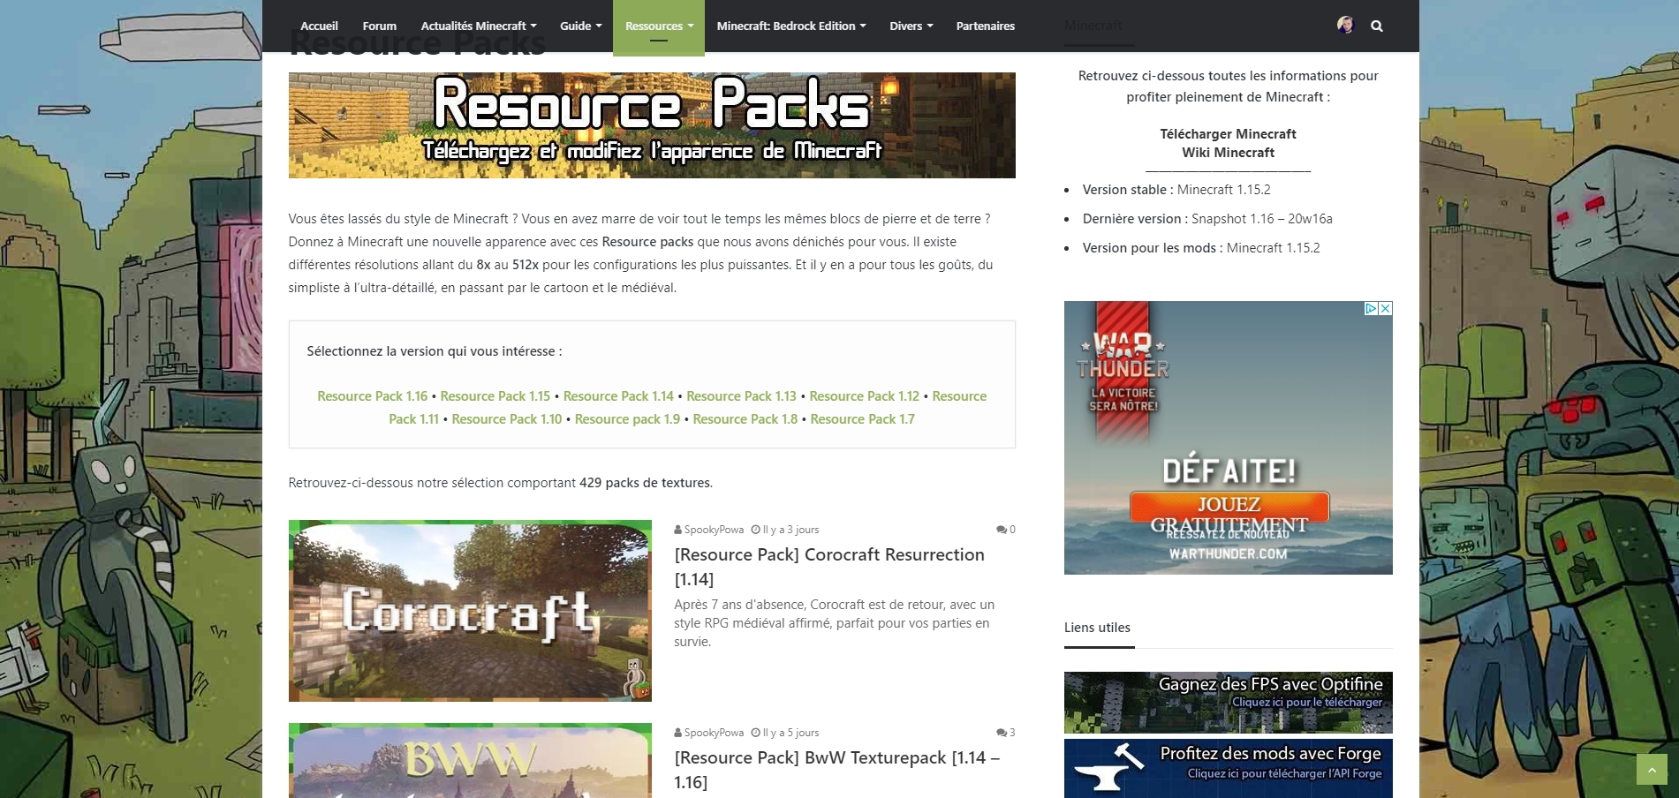
Task: Open the Resource Pack 1.15 link
Action: (495, 396)
